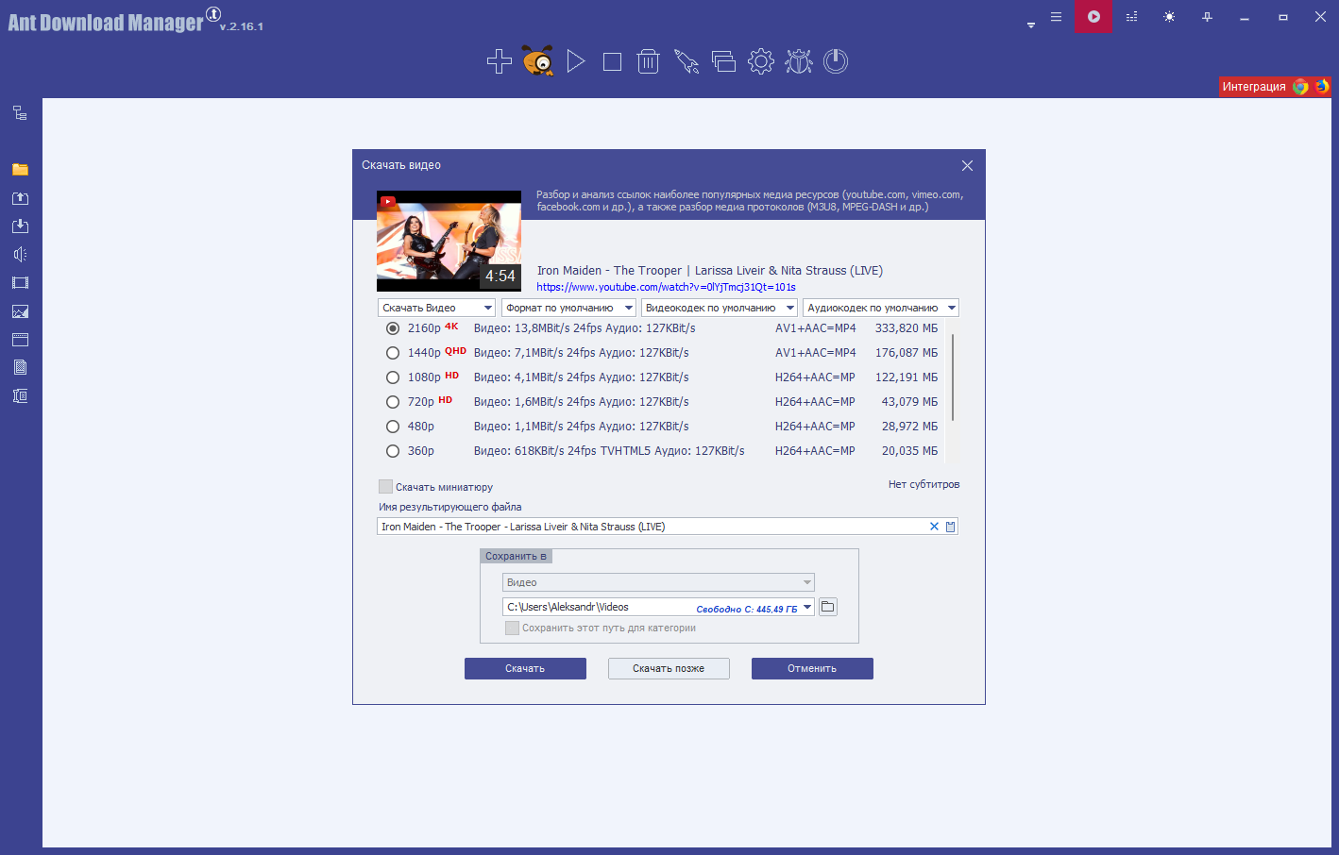Expand the Видео category dropdown

tap(658, 582)
